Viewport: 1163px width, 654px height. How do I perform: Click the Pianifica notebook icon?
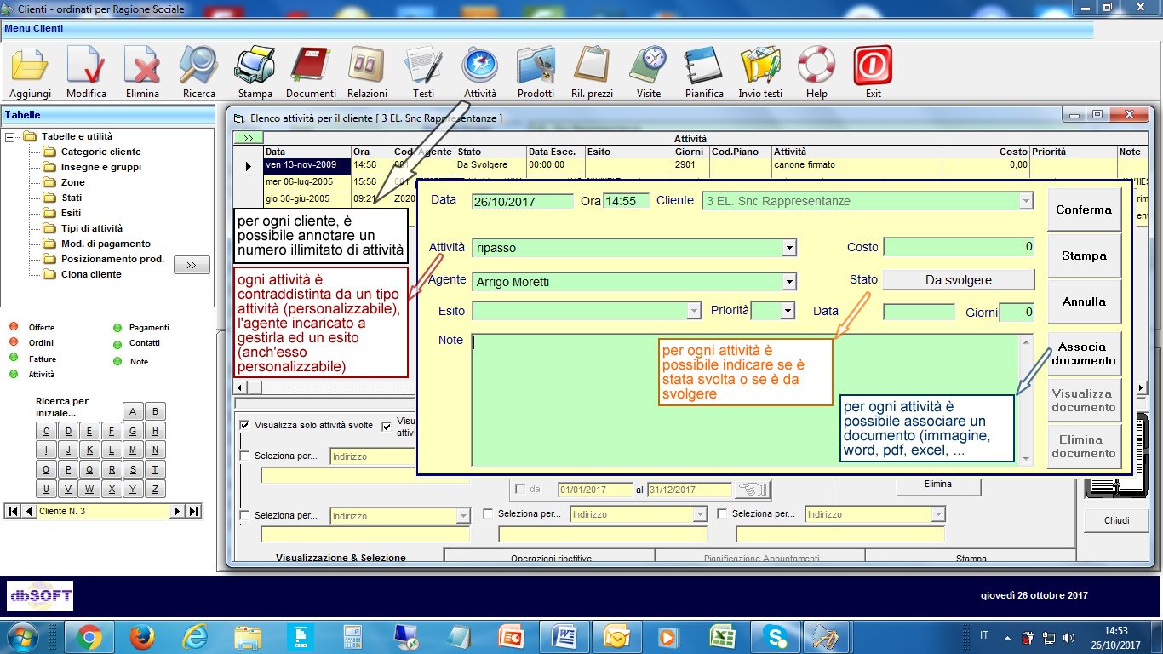click(x=704, y=73)
